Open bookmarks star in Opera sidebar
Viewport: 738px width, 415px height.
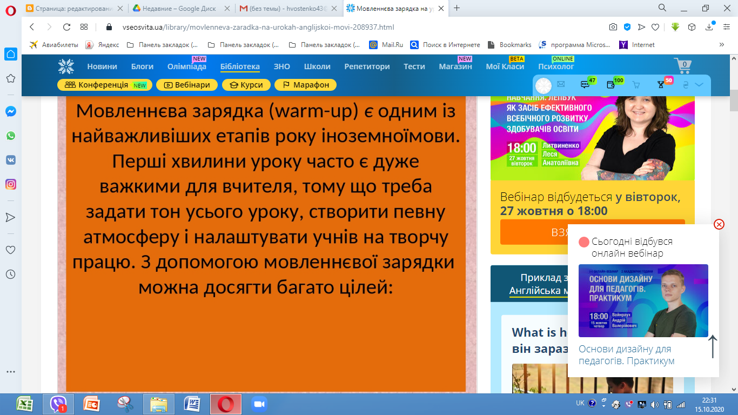tap(10, 79)
